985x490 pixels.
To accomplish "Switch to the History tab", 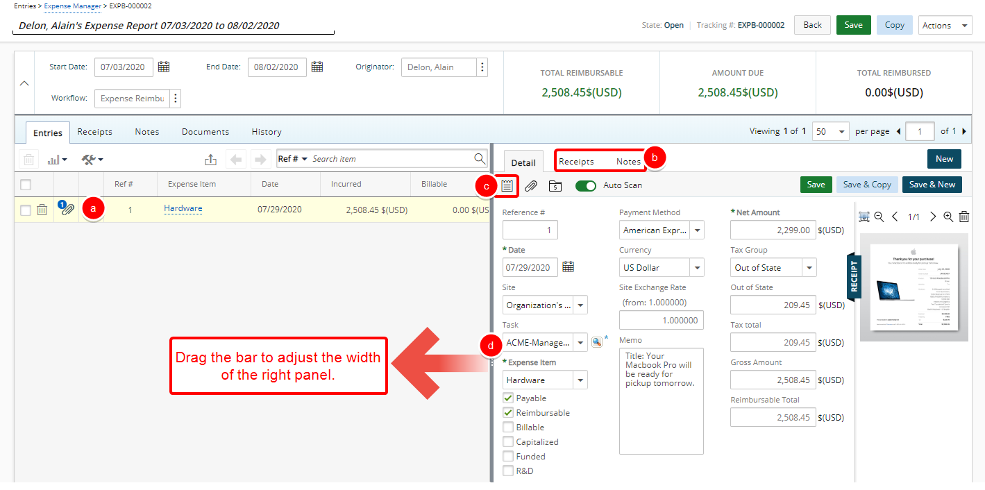I will tap(267, 131).
